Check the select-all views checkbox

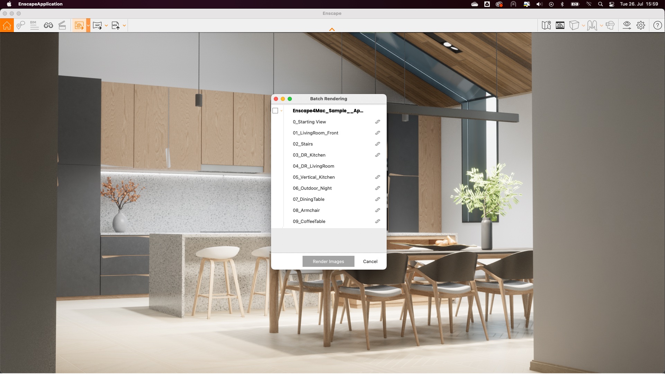[x=275, y=111]
